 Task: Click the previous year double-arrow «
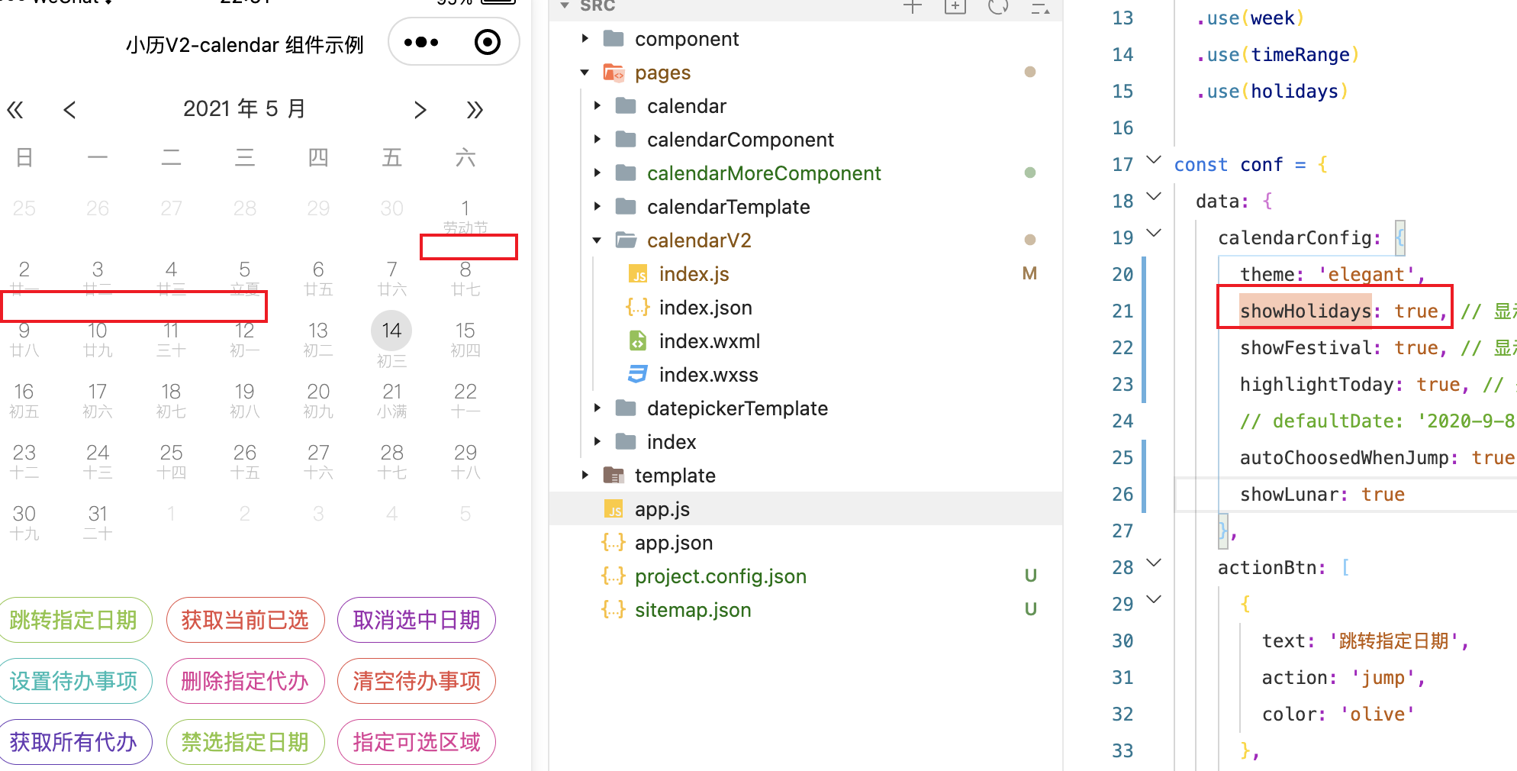pos(16,110)
